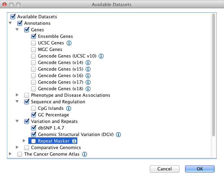The width and height of the screenshot is (224, 178).
Task: Toggle the dbSNP 1.4.7 checkbox
Action: coord(33,128)
